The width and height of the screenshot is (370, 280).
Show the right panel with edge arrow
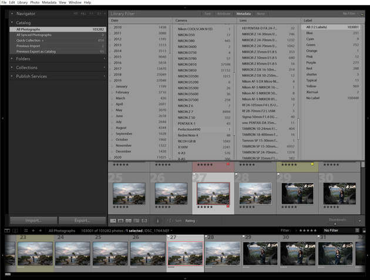click(x=368, y=118)
